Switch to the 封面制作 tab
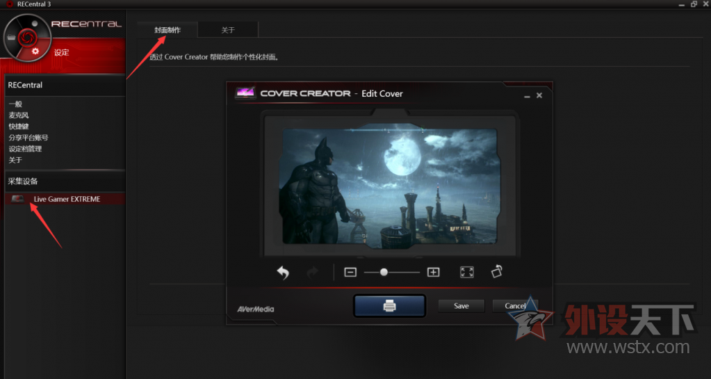The image size is (711, 379). (x=167, y=30)
